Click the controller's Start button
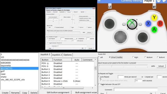Image resolution: width=167 pixels, height=94 pixels. [140, 24]
